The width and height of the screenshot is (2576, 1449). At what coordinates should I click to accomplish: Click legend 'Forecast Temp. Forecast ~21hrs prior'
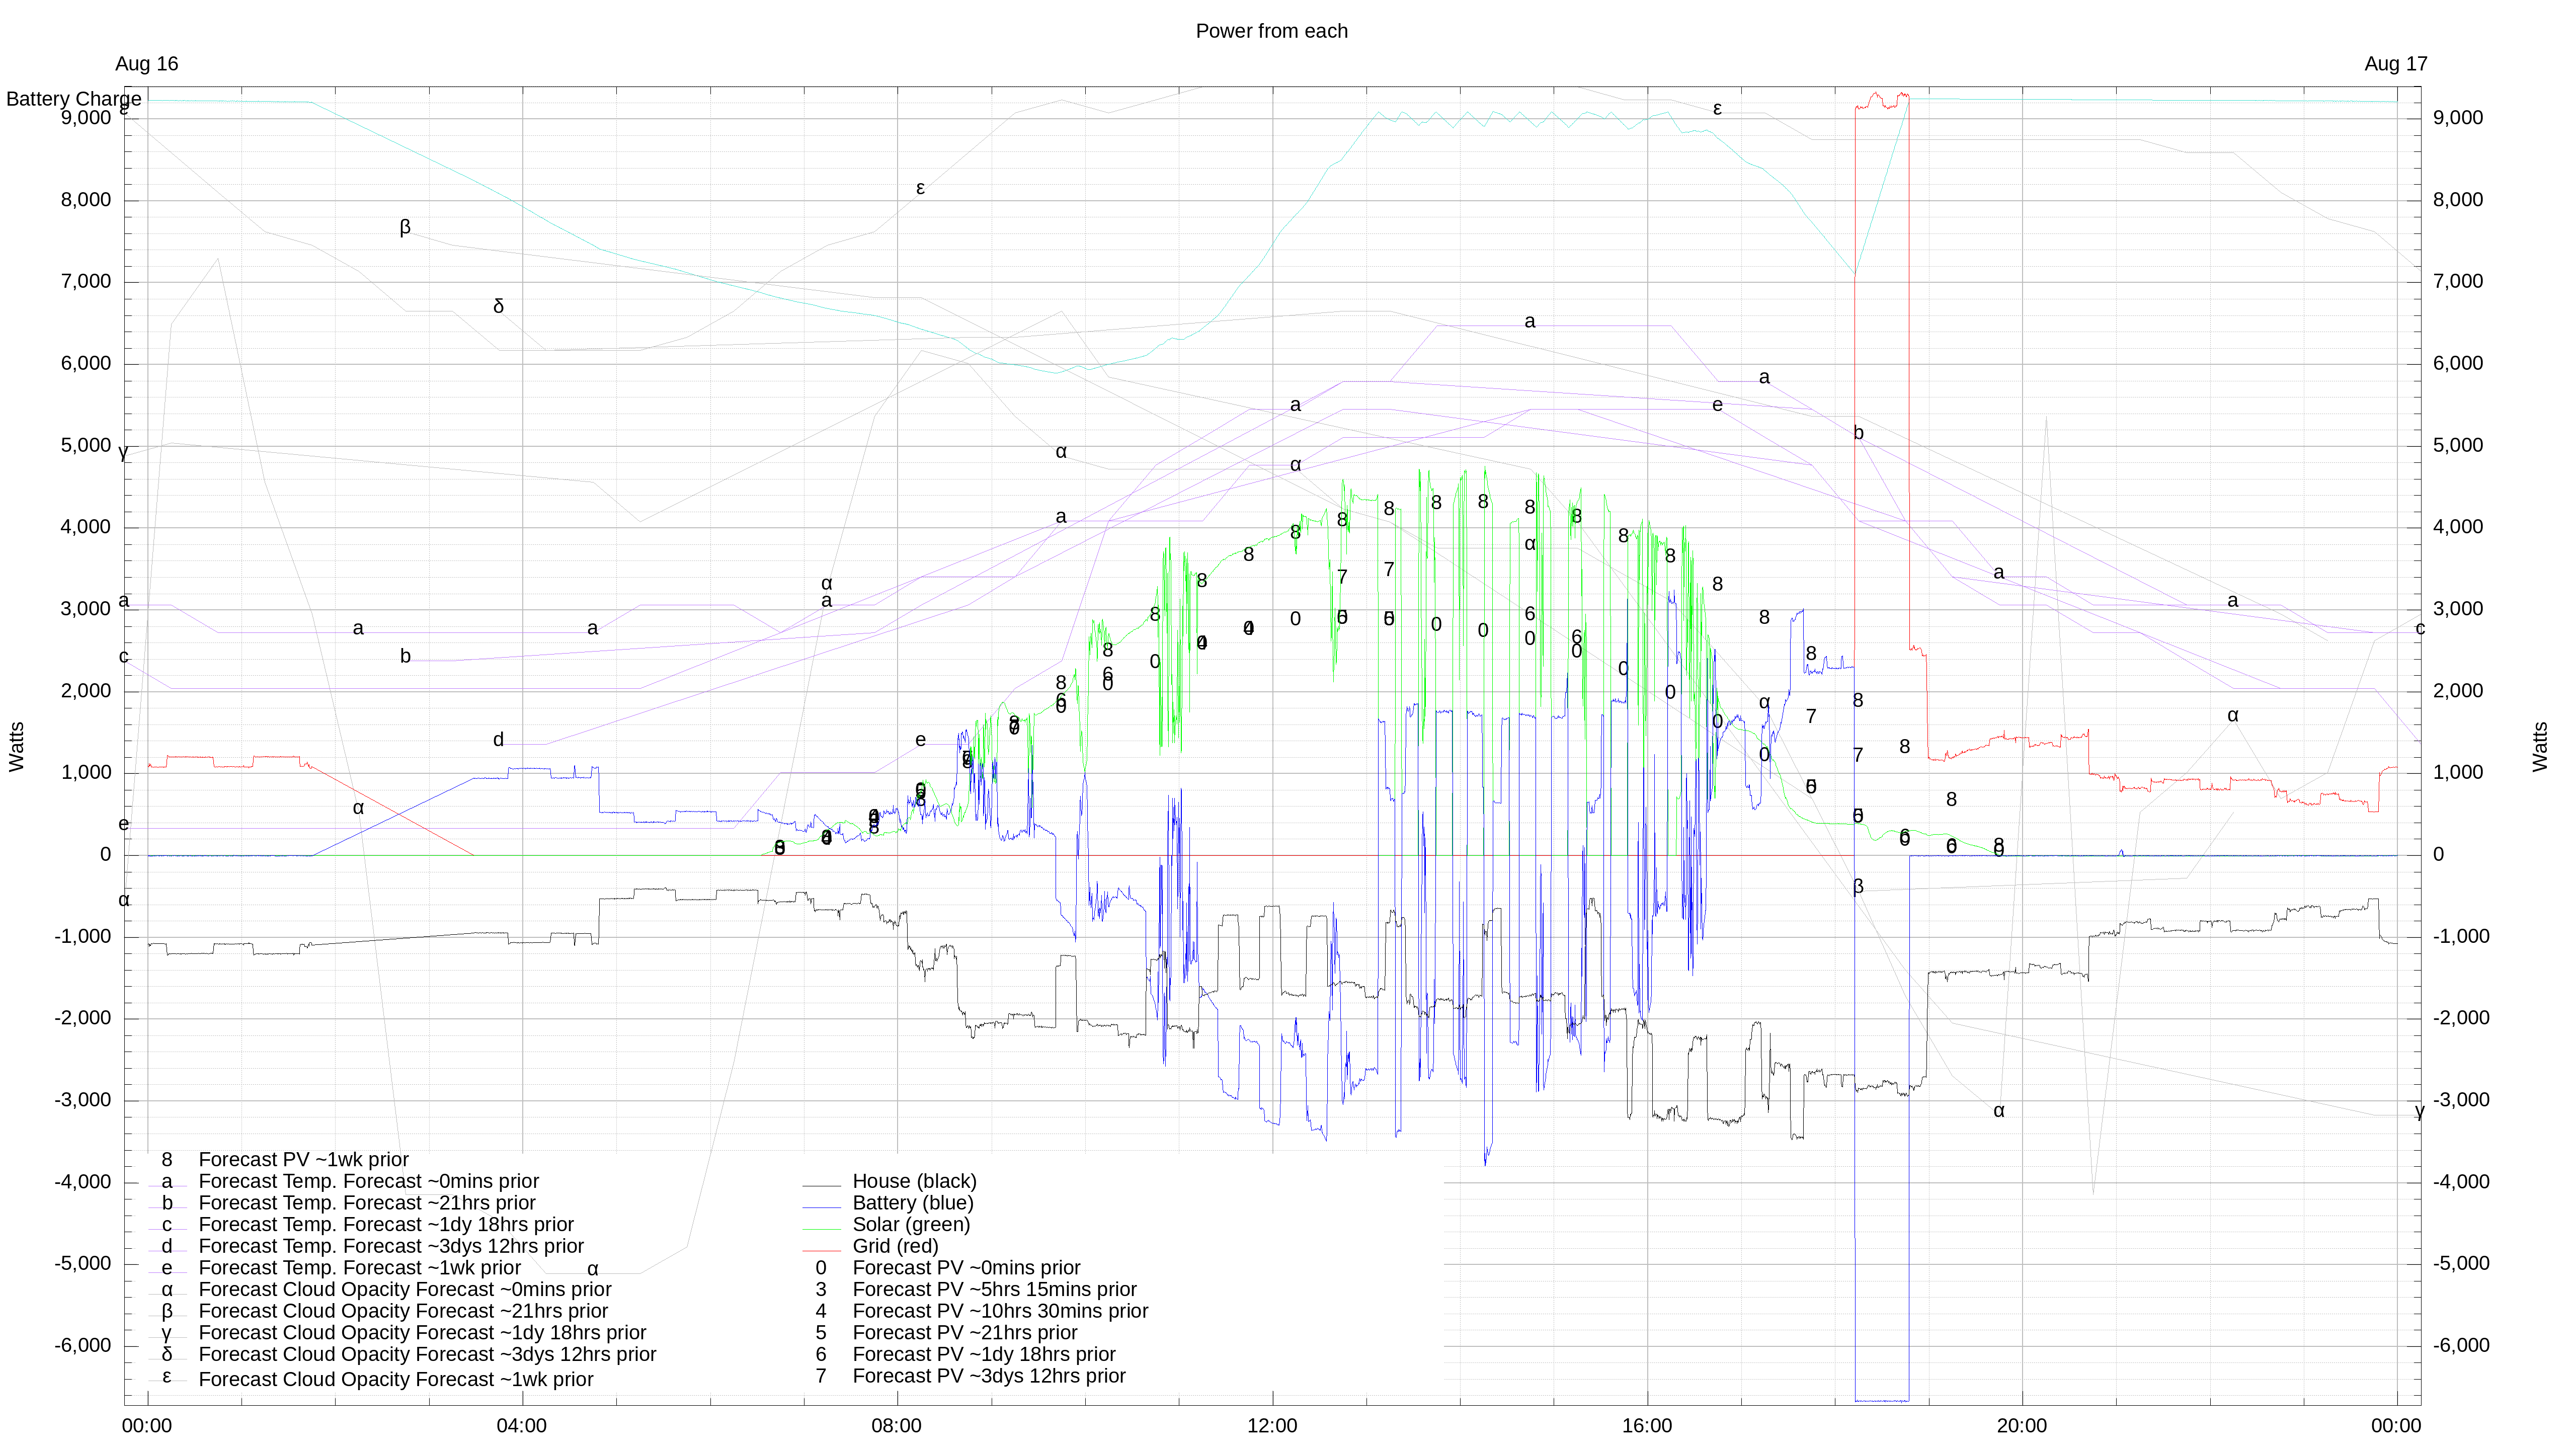367,1203
